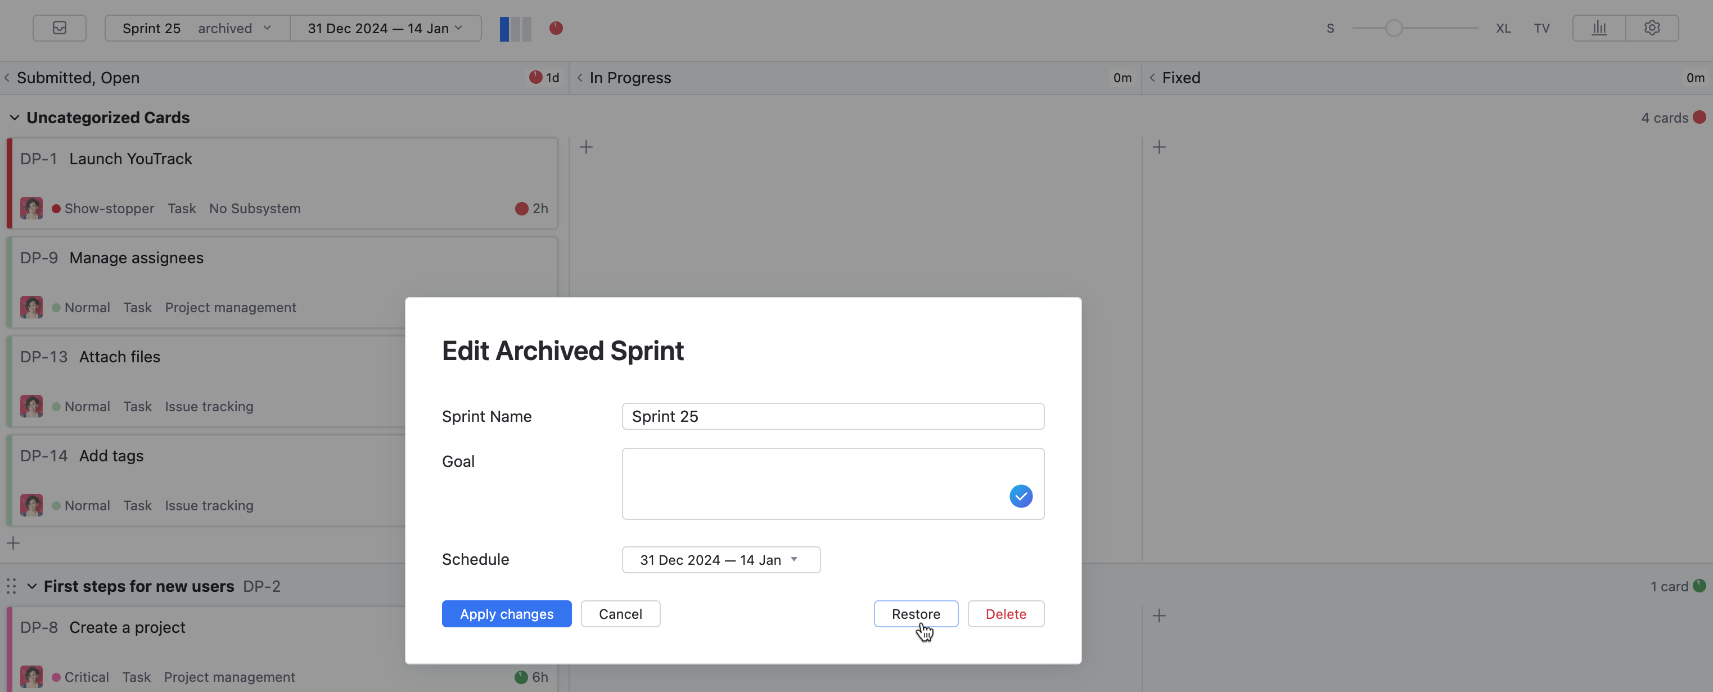Open the chart reports icon

(1599, 28)
